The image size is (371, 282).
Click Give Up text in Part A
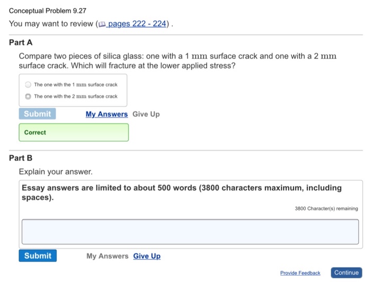[146, 114]
